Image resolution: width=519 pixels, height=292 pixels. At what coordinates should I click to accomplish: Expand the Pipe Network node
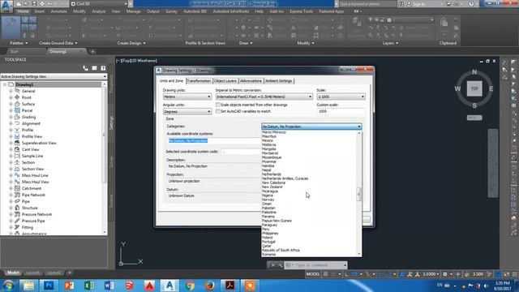coord(11,195)
